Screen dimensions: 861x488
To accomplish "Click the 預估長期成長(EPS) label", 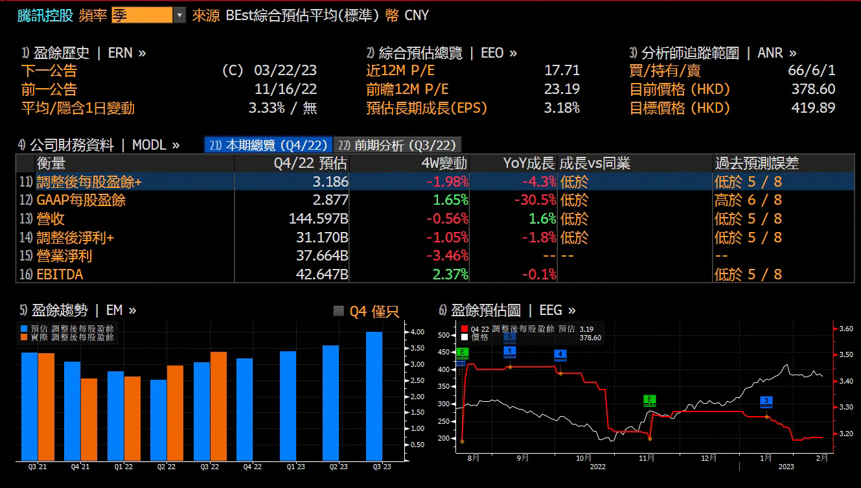I will point(426,108).
